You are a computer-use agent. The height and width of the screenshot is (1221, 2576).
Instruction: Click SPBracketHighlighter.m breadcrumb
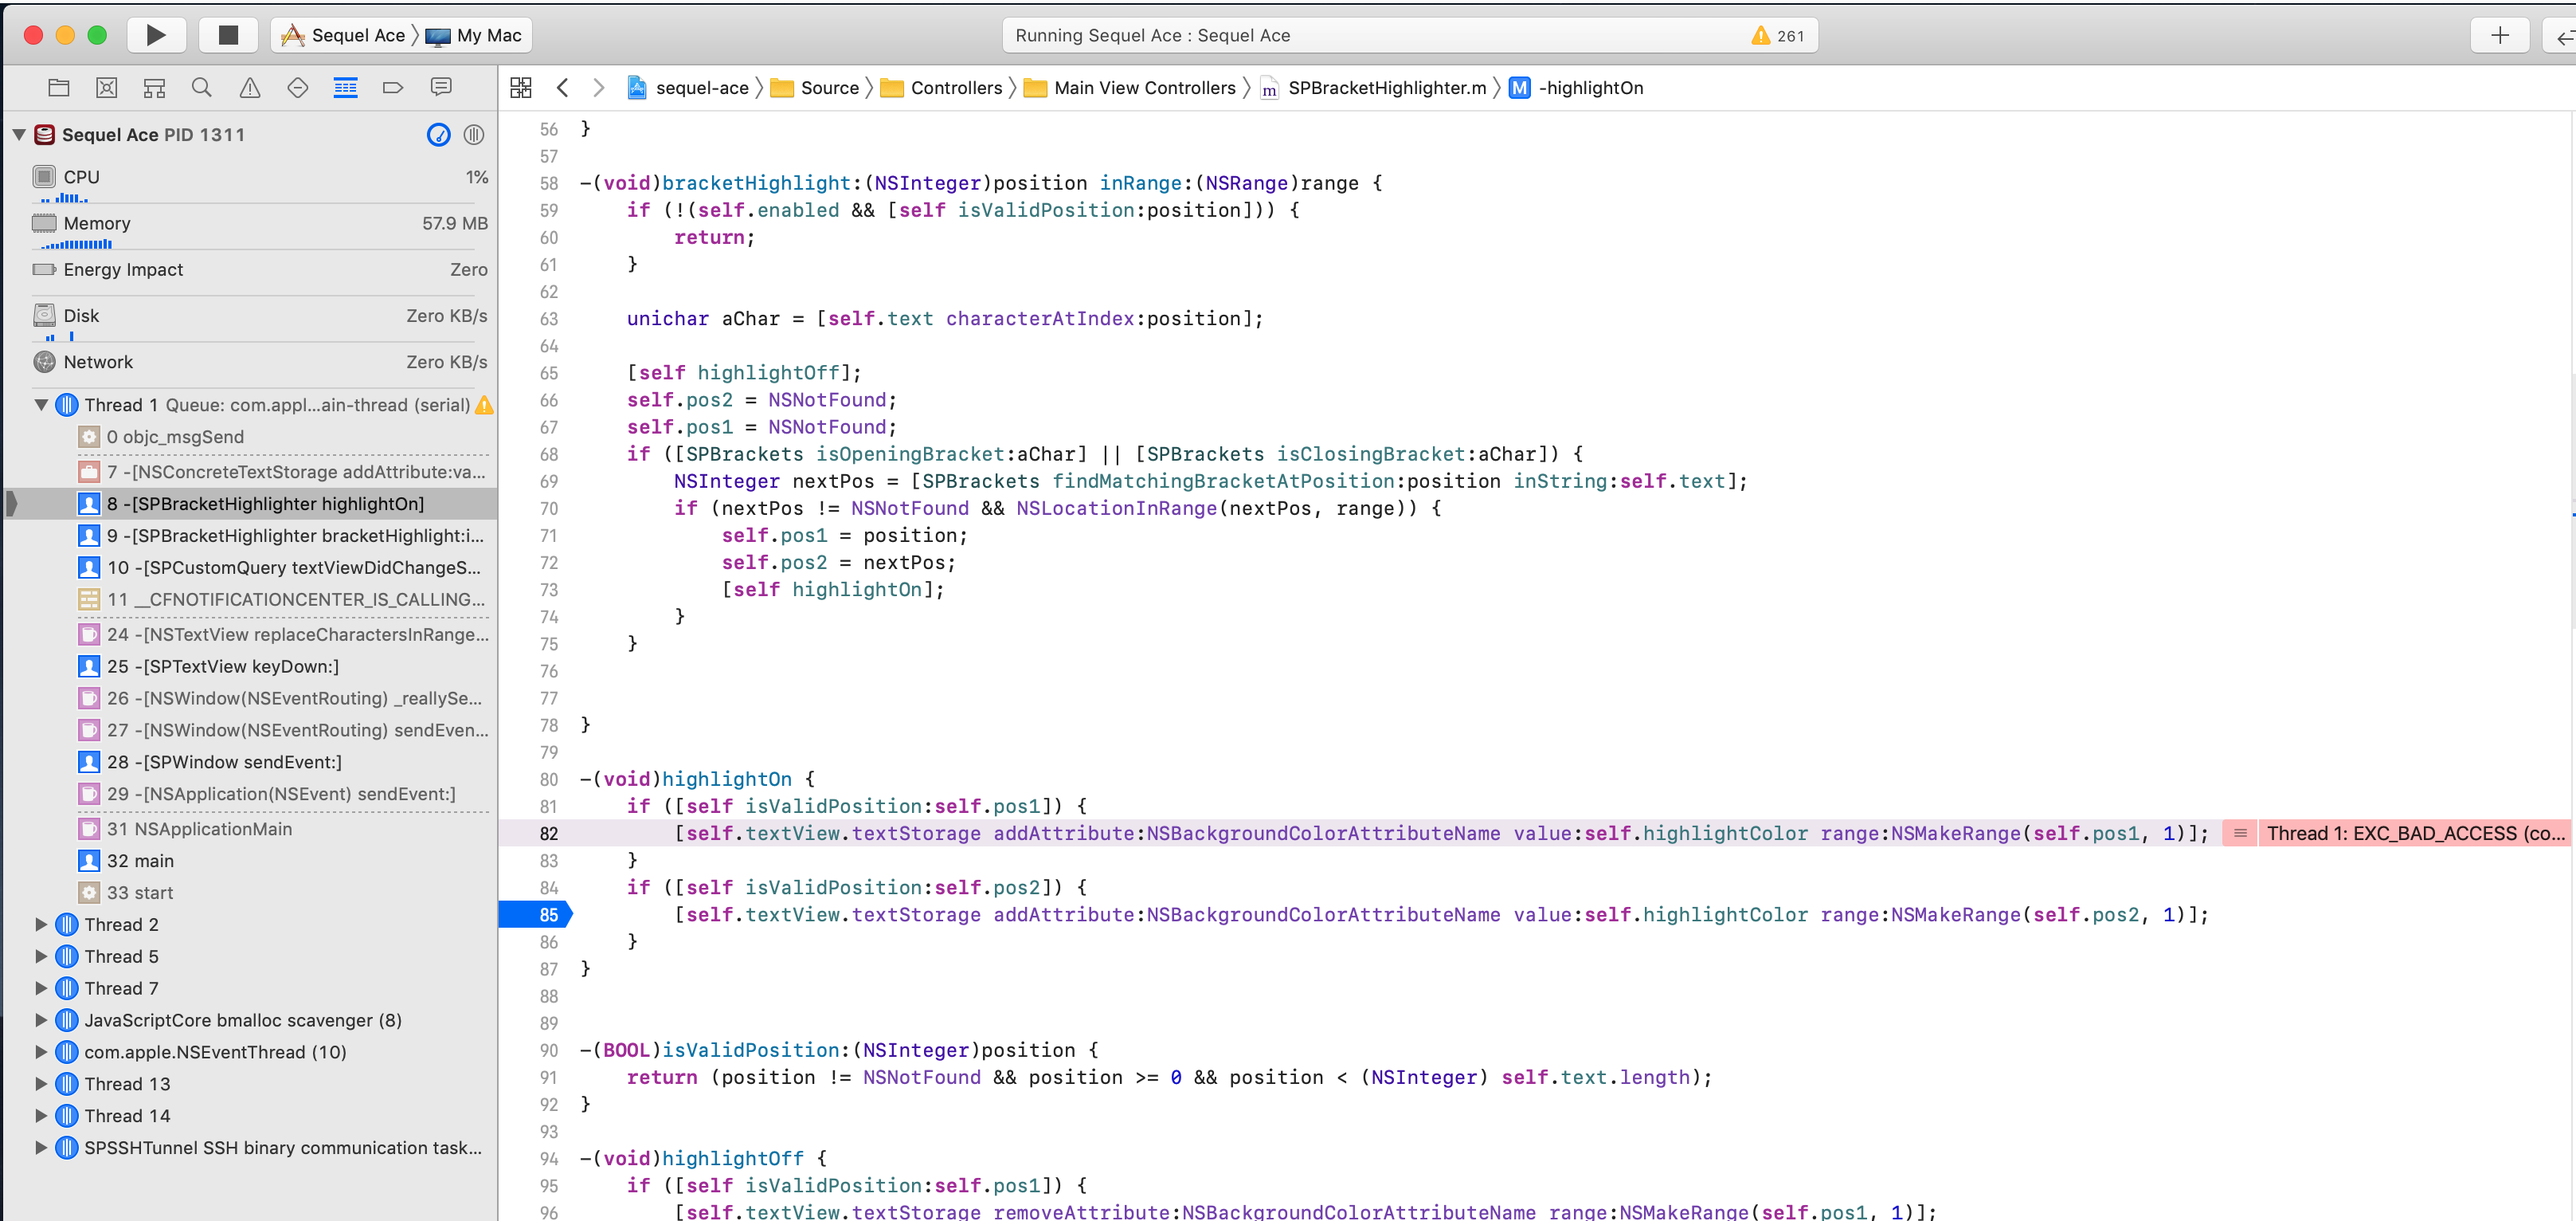pyautogui.click(x=1373, y=88)
